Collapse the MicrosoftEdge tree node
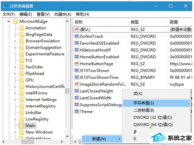This screenshot has height=145, width=194. click(x=9, y=21)
